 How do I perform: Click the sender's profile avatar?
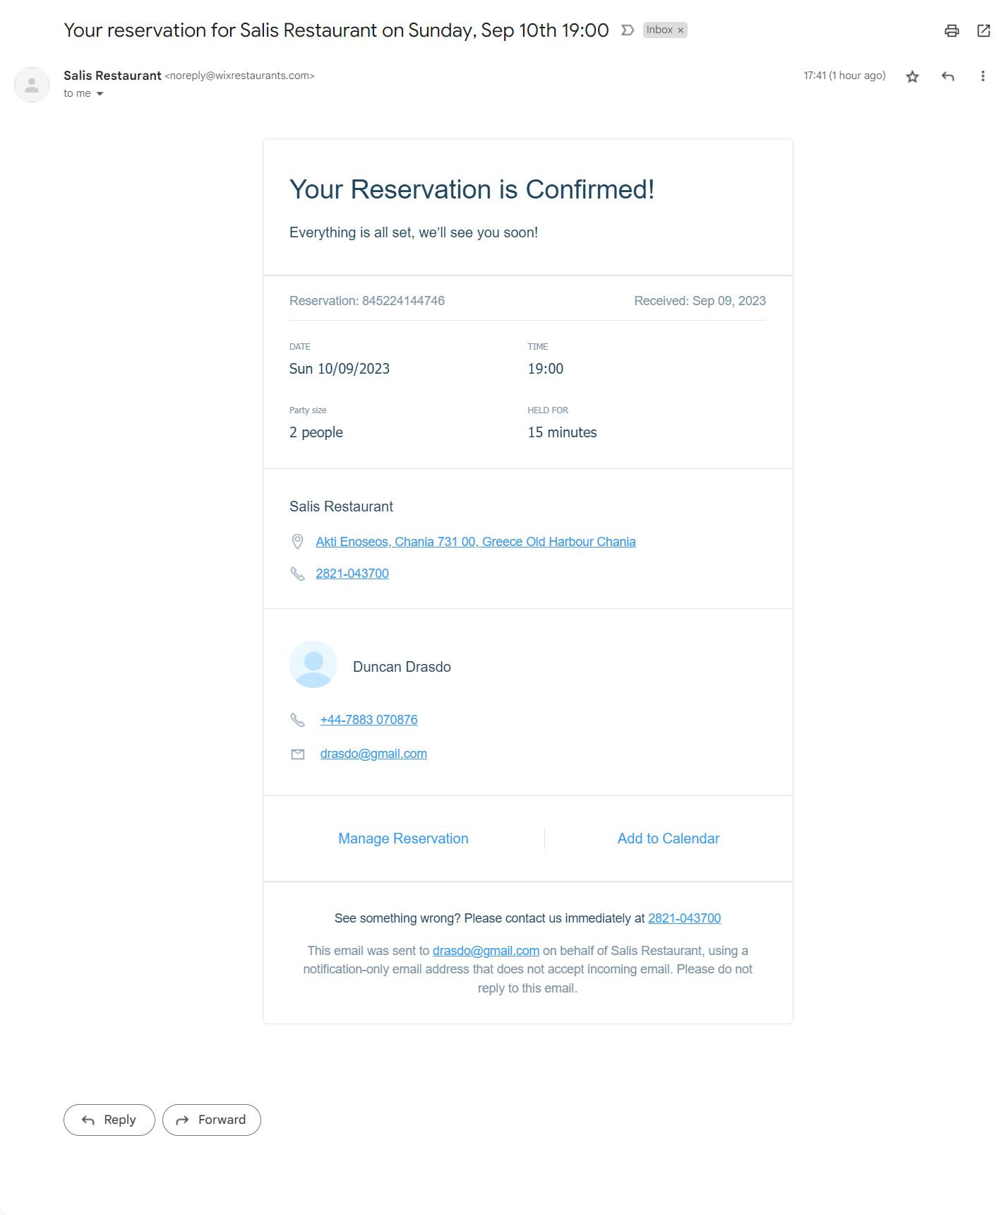(x=32, y=85)
